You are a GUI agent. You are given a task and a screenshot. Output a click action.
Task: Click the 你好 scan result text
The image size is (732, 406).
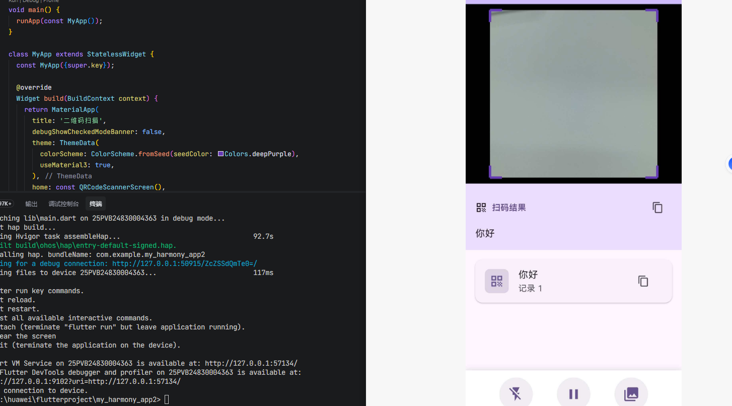tap(485, 233)
